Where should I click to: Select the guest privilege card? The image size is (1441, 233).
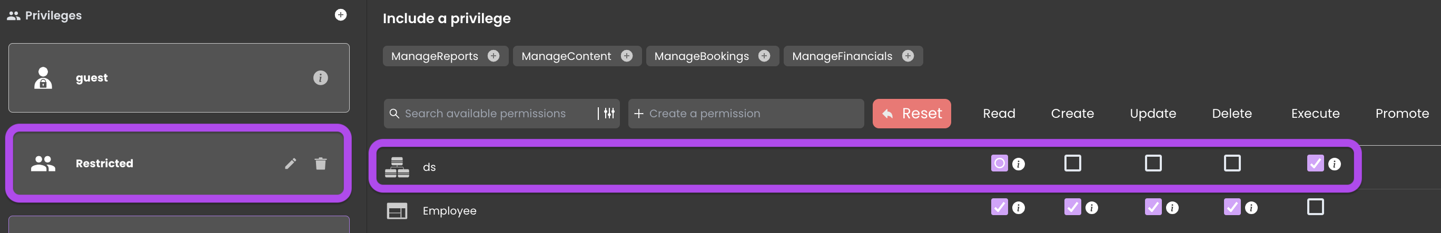179,78
